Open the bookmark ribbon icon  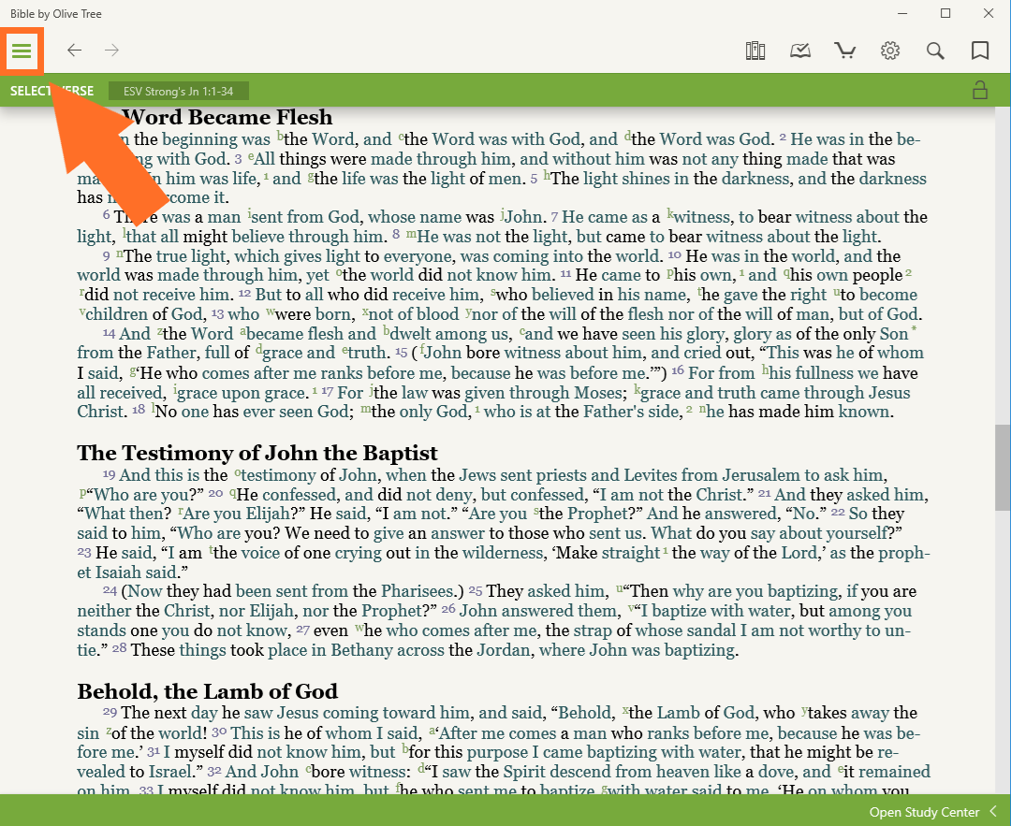[980, 51]
